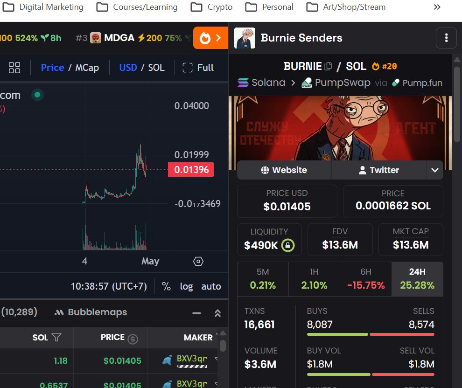The width and height of the screenshot is (462, 388).
Task: Click the PRICE USD $0.01405 box
Action: tap(287, 201)
